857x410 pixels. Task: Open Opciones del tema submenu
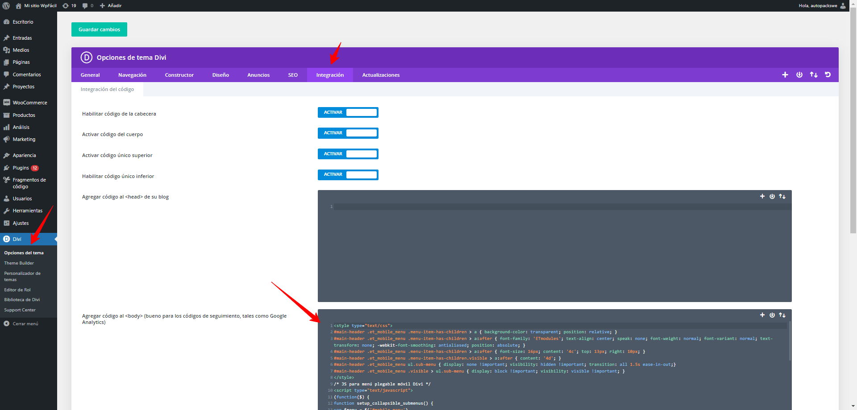24,253
